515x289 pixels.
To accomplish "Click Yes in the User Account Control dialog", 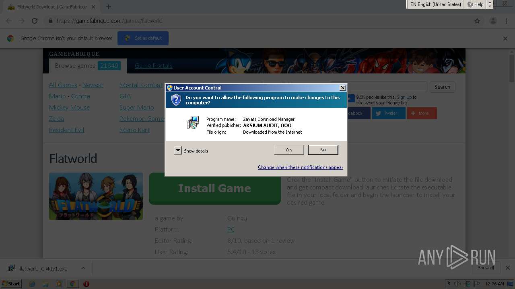I will pos(289,150).
